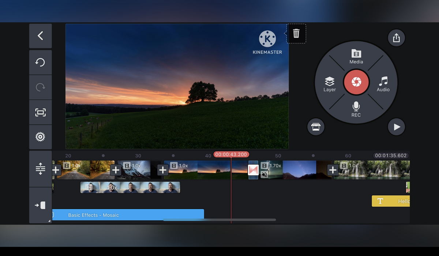Play the project preview

tap(397, 127)
